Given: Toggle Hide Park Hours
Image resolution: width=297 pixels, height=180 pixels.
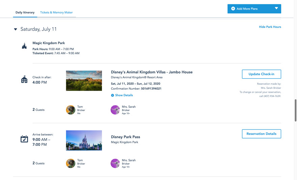Looking at the screenshot, I should (270, 27).
